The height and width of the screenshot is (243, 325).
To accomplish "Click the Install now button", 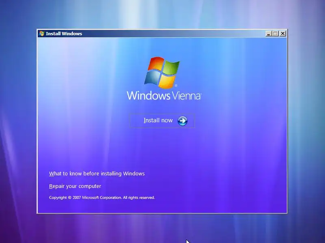I will pos(162,121).
